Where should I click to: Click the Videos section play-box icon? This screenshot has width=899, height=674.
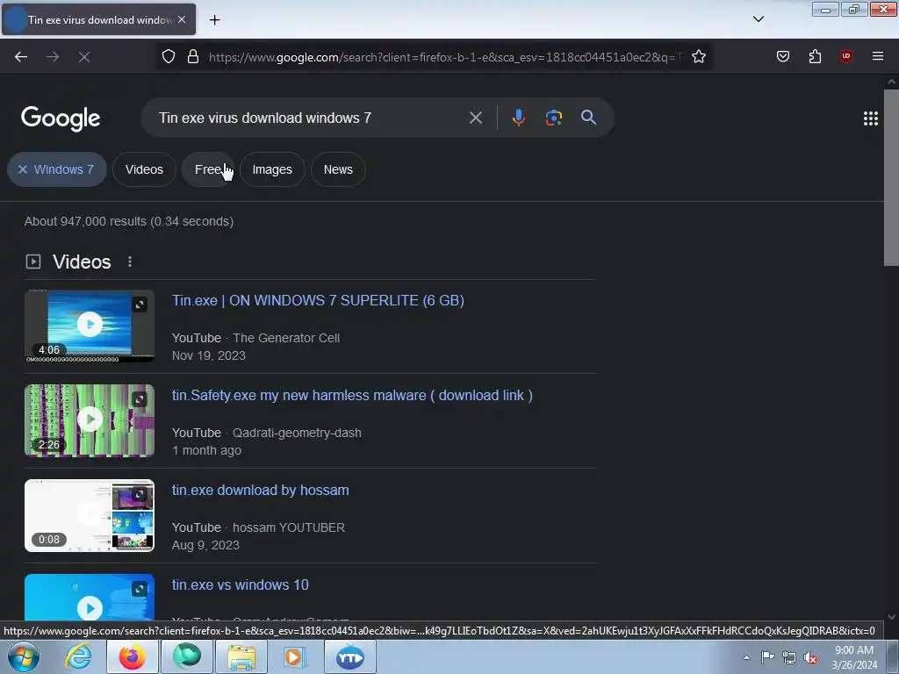click(x=33, y=262)
